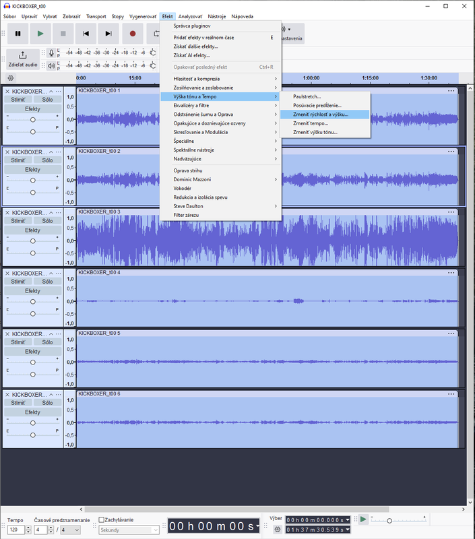The height and width of the screenshot is (539, 475).
Task: Open Sekundy snap unit dropdown
Action: pos(129,530)
